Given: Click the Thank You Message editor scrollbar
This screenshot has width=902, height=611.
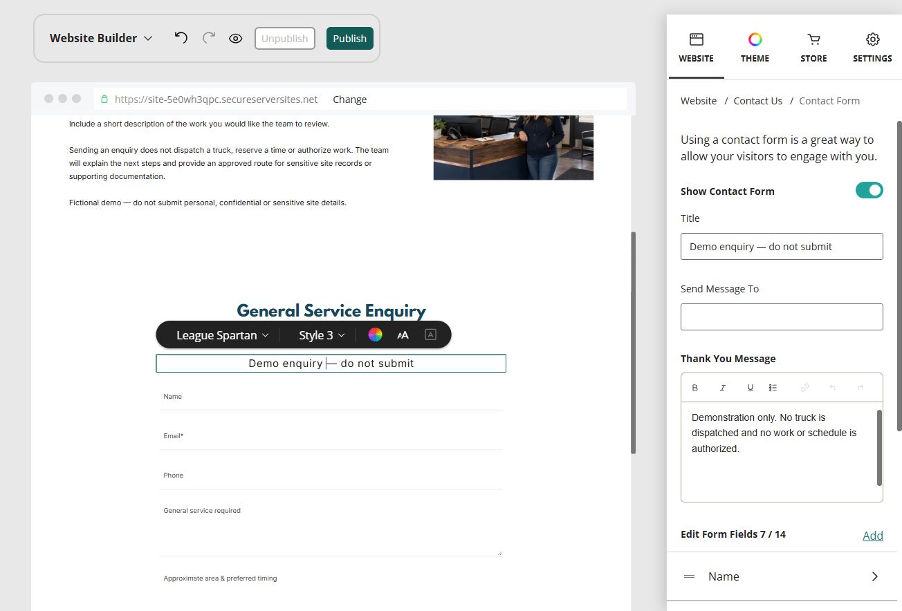Looking at the screenshot, I should click(x=880, y=448).
